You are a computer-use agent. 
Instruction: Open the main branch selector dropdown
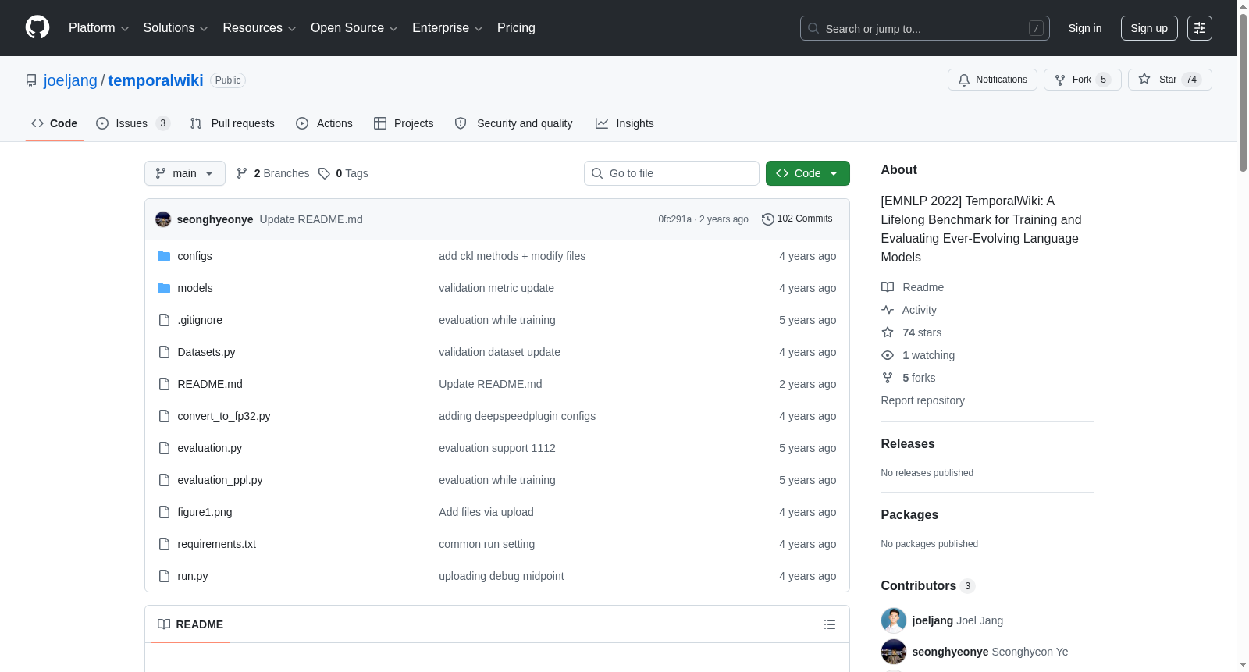pos(185,173)
